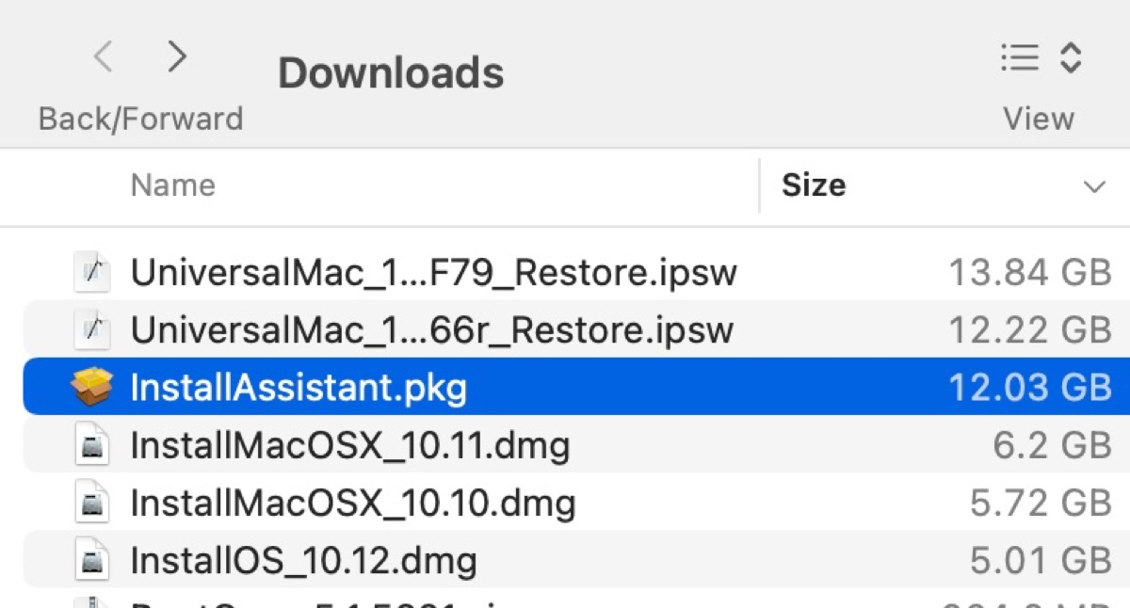Screen dimensions: 1130x608
Task: Open the list View options dropdown
Action: click(1040, 58)
